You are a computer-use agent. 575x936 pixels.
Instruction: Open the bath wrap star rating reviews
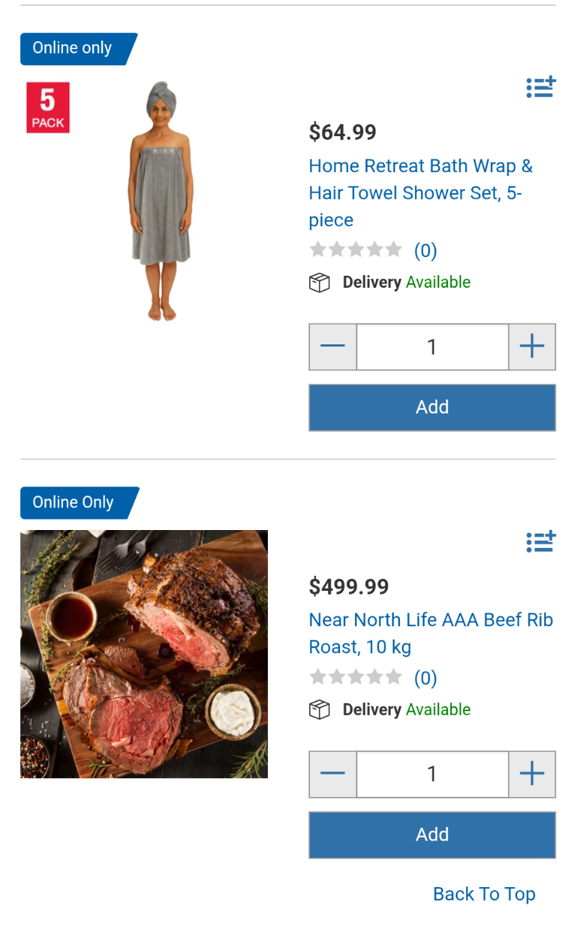(373, 250)
